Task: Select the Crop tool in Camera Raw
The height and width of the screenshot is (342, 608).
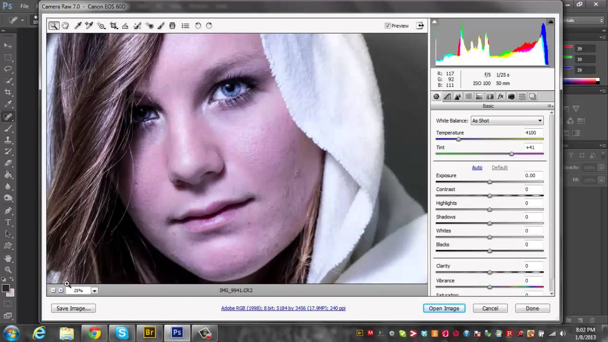Action: coord(114,26)
